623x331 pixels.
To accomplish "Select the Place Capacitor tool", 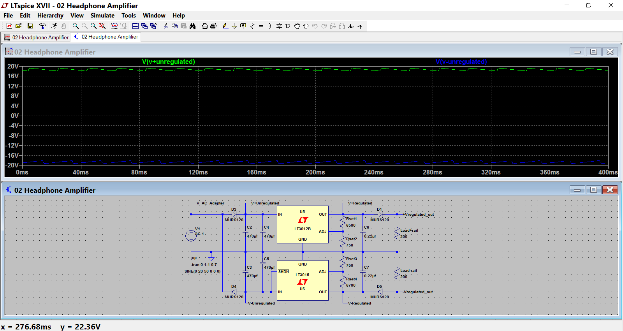I will pyautogui.click(x=261, y=26).
